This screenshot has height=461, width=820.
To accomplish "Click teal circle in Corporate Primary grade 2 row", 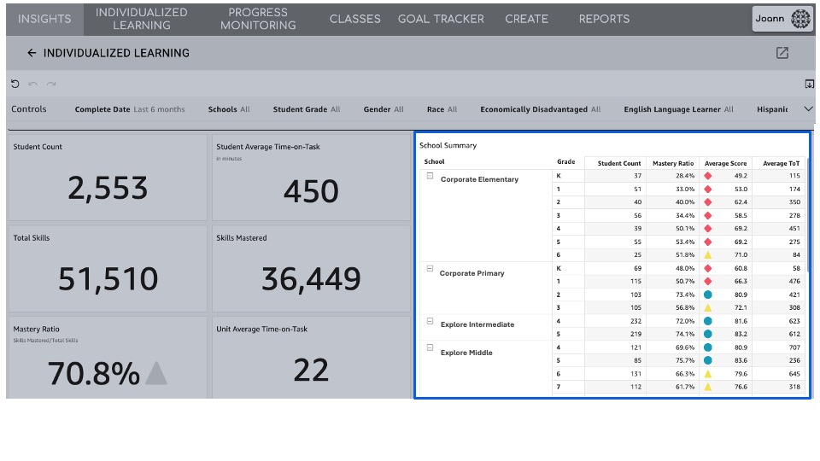I will click(x=707, y=295).
